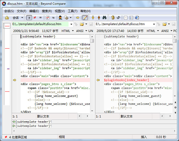Expand right pane HTML format dropdown
Screen dimensions: 179x141
158,31
